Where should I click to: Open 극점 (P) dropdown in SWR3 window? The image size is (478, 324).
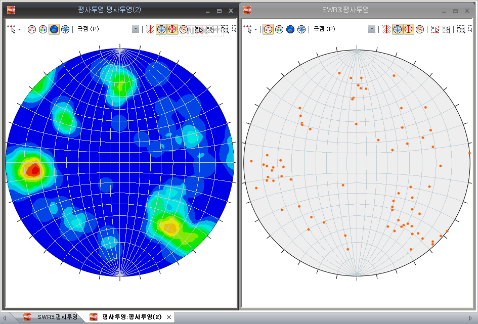372,29
